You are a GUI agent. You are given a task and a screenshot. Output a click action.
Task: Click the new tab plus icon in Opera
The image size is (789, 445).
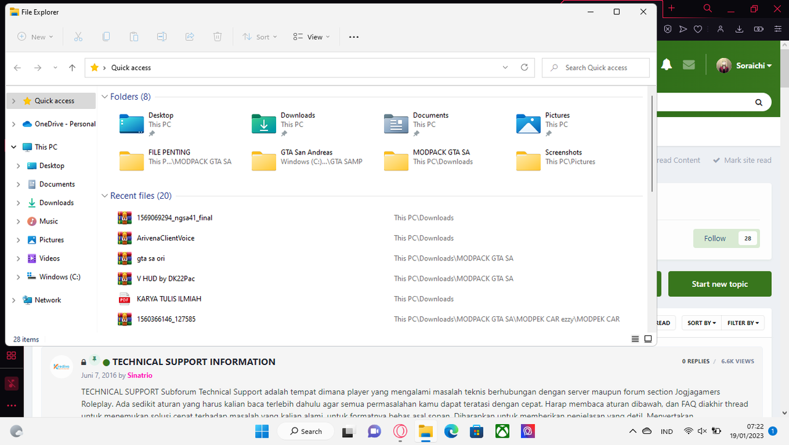672,8
